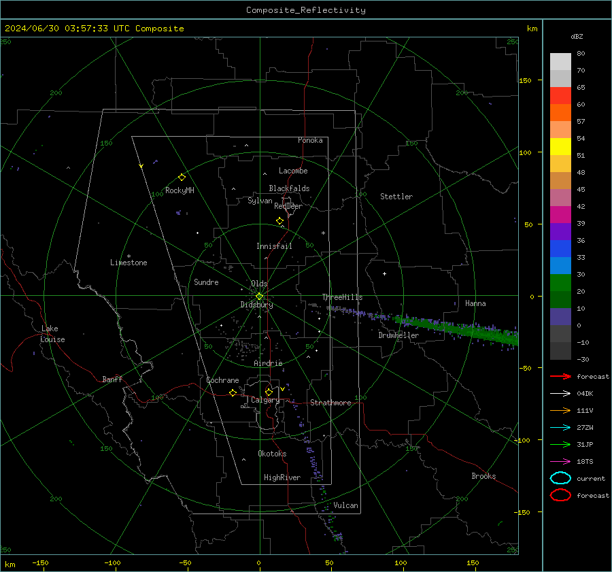
Task: Click the ThreeHills city label
Action: pos(342,297)
